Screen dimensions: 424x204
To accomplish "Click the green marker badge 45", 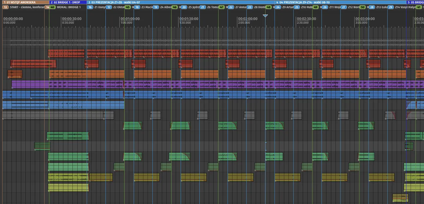I will (128, 7).
